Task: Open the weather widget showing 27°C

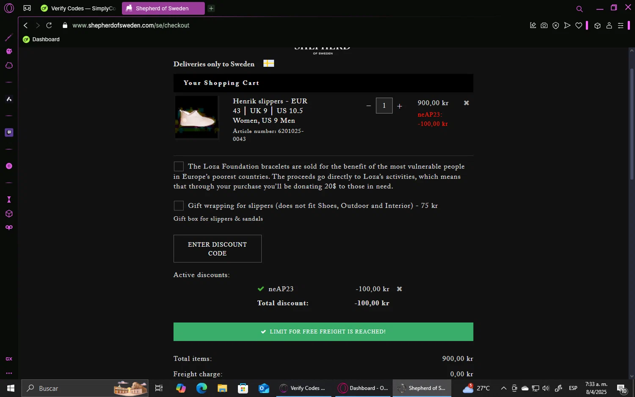Action: click(476, 388)
